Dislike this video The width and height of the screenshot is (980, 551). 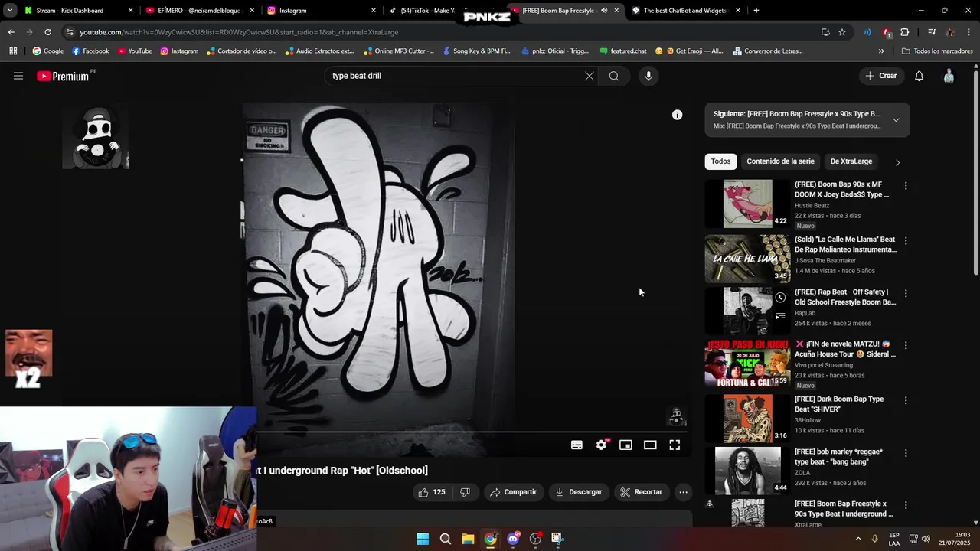tap(465, 492)
